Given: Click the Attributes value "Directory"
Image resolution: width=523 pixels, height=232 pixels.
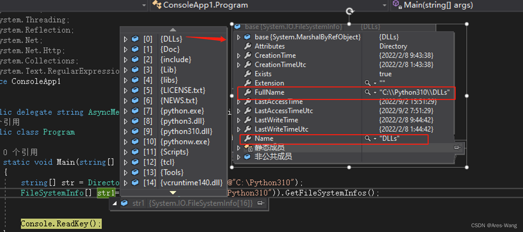Looking at the screenshot, I should 393,46.
